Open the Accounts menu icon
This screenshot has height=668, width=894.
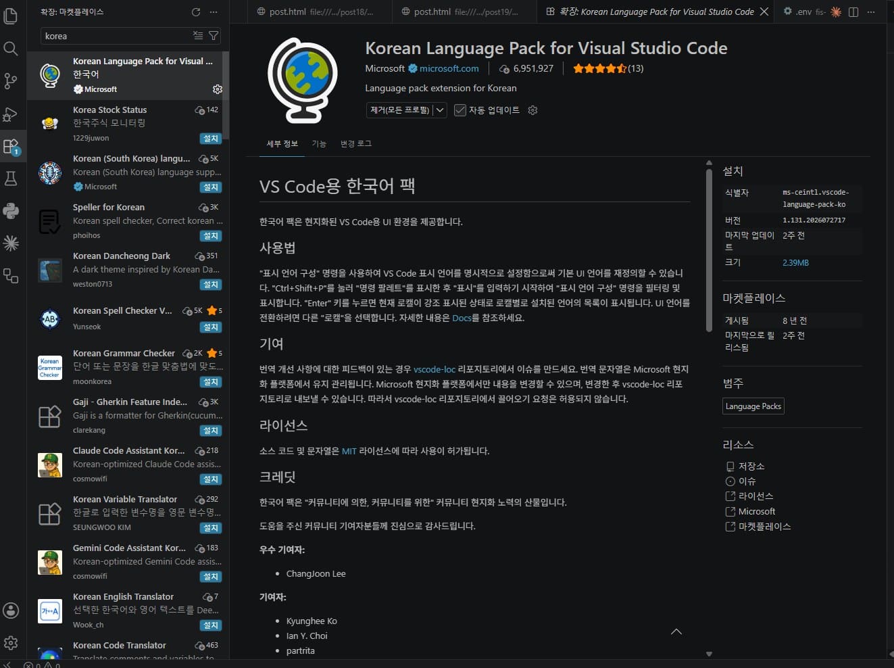coord(11,611)
